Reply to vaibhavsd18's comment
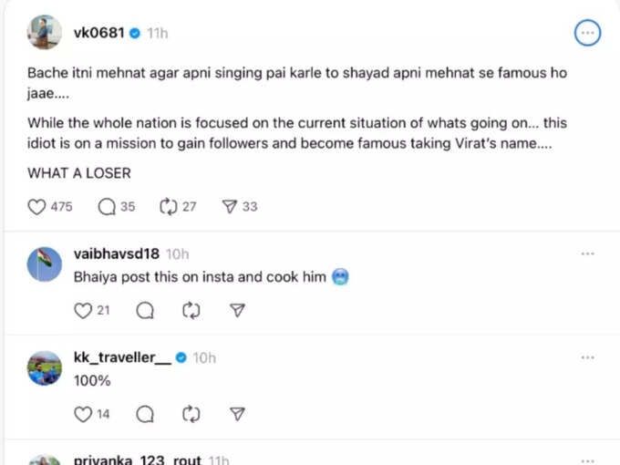Viewport: 620px width, 465px height. [x=144, y=311]
